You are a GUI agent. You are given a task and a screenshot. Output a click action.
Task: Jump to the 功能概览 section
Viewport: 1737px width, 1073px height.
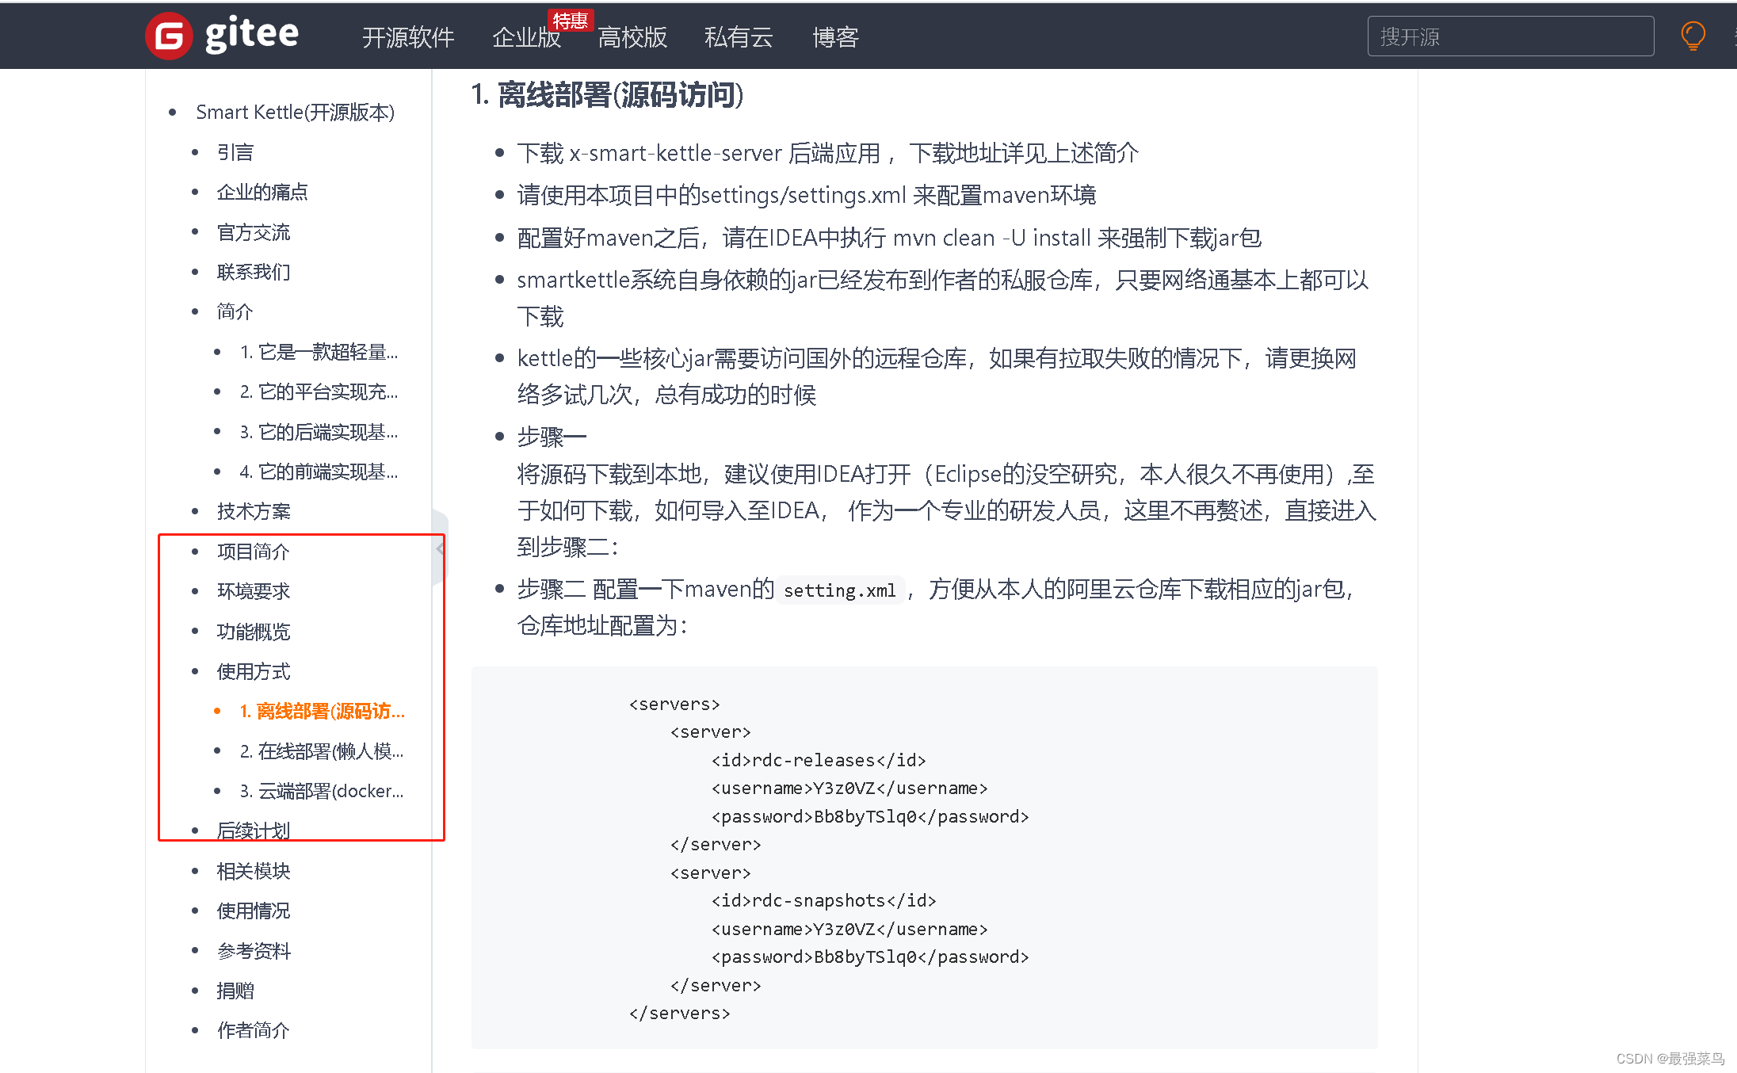click(x=254, y=632)
